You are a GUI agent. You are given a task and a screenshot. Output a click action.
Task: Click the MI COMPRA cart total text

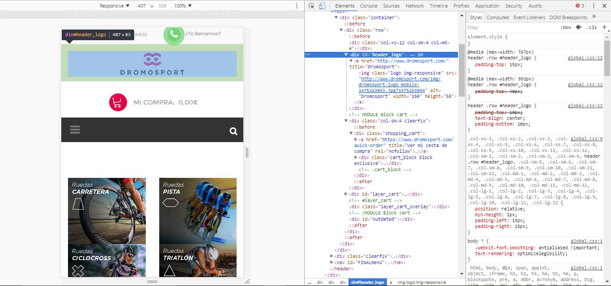[x=165, y=102]
